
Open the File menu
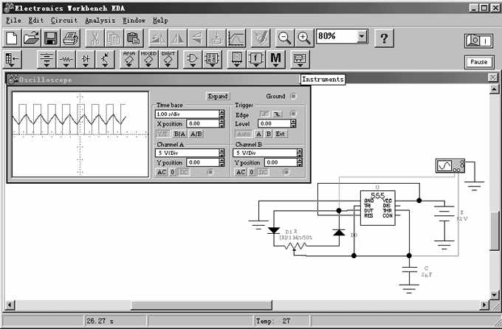click(13, 21)
